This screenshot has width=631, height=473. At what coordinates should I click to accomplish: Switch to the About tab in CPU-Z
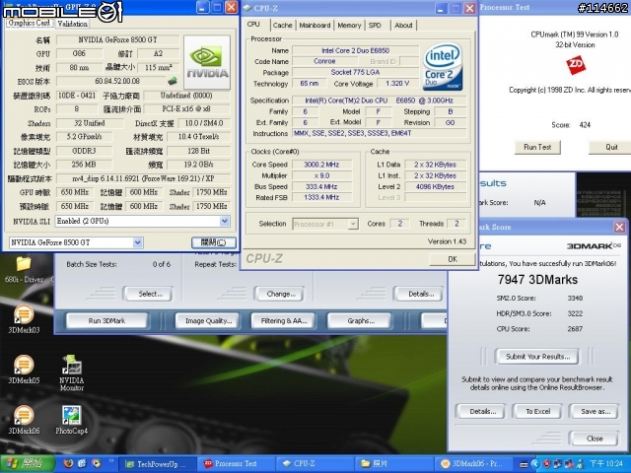click(403, 25)
